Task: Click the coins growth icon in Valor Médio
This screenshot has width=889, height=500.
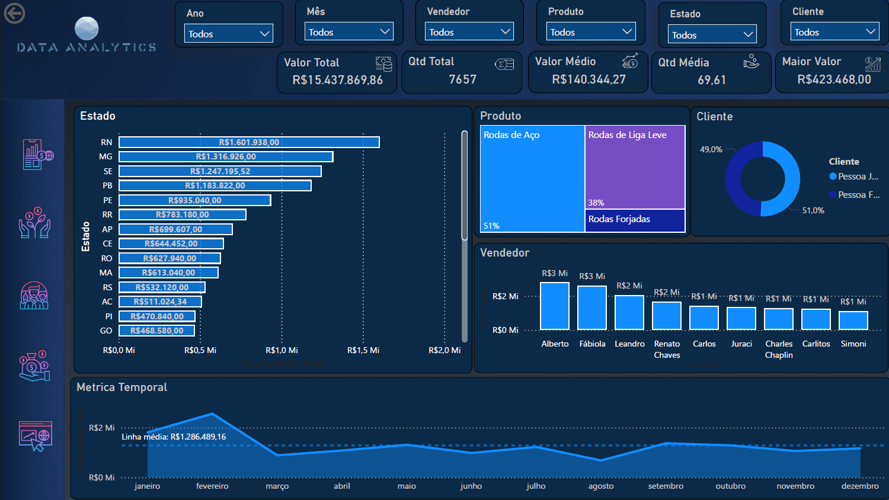Action: 630,61
